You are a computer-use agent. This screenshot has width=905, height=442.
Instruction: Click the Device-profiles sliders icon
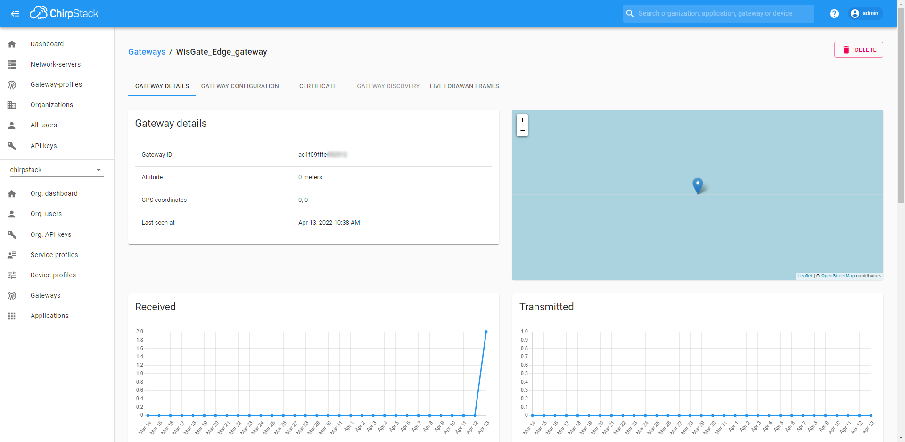coord(12,275)
